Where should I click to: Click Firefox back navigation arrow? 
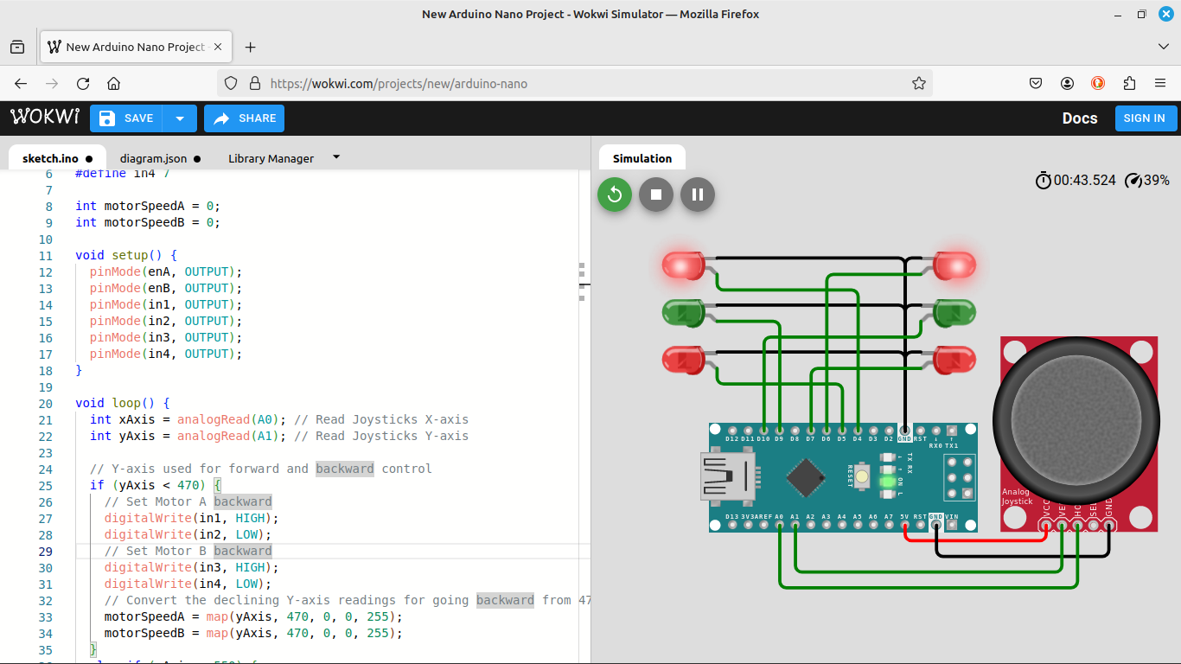coord(21,84)
